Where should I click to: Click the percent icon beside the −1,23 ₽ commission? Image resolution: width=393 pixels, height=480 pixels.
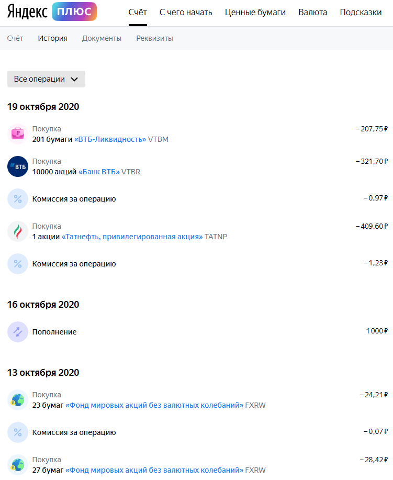(18, 264)
